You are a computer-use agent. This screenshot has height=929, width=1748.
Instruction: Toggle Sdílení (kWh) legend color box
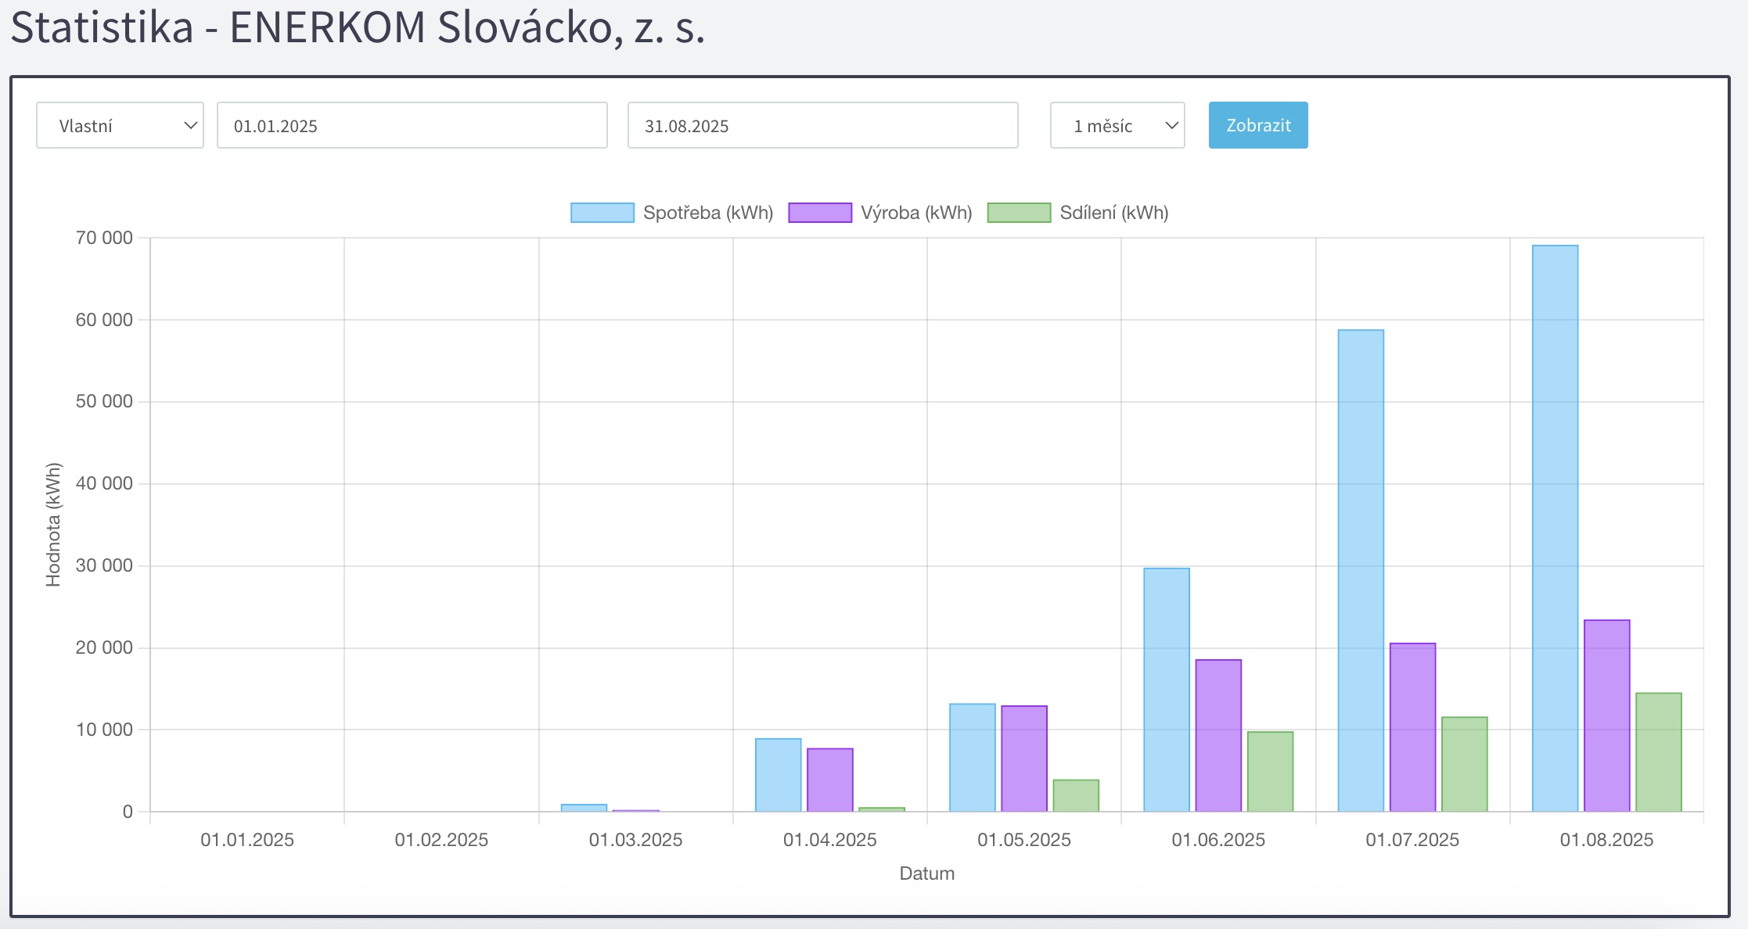[1018, 213]
